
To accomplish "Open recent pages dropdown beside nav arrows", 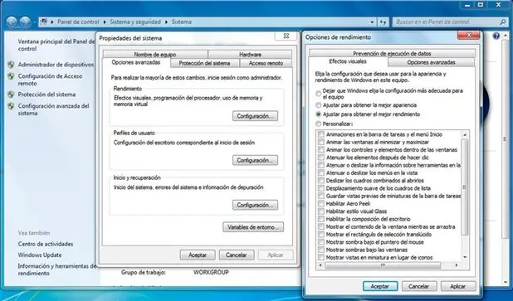I will tap(35, 22).
